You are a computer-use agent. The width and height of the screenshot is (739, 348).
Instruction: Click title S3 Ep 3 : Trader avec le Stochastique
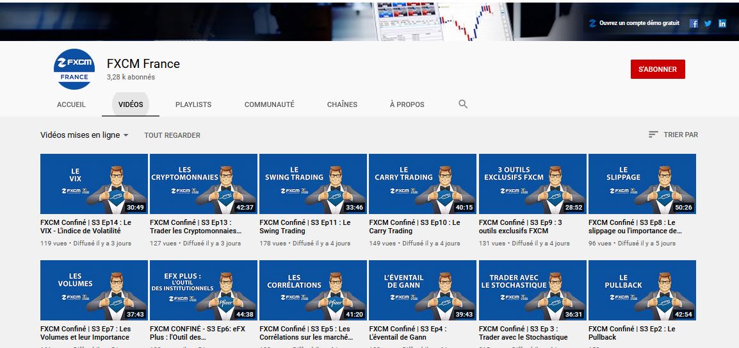(x=523, y=333)
